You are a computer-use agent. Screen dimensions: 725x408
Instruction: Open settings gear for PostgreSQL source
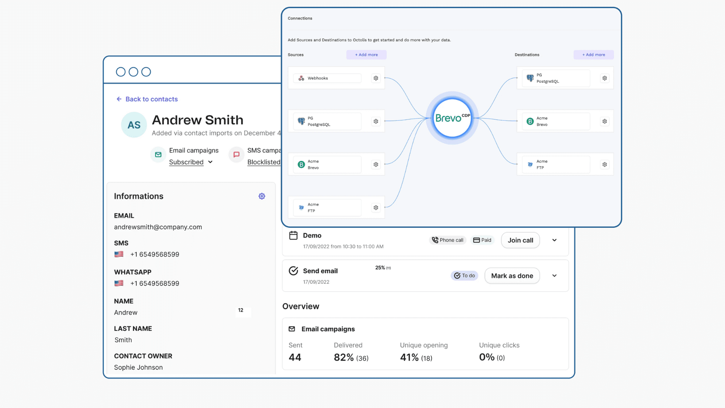pyautogui.click(x=376, y=121)
